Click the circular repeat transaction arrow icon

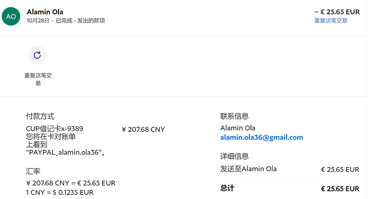tap(37, 55)
